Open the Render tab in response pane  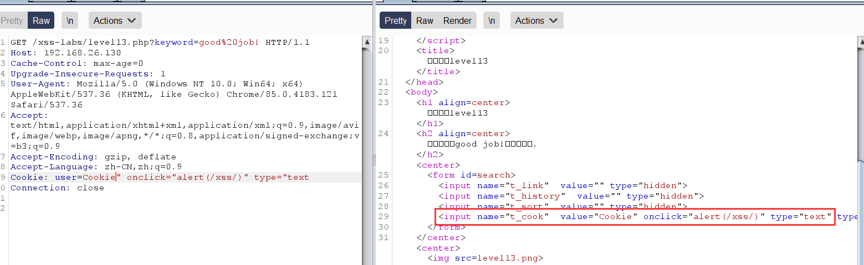pyautogui.click(x=457, y=20)
